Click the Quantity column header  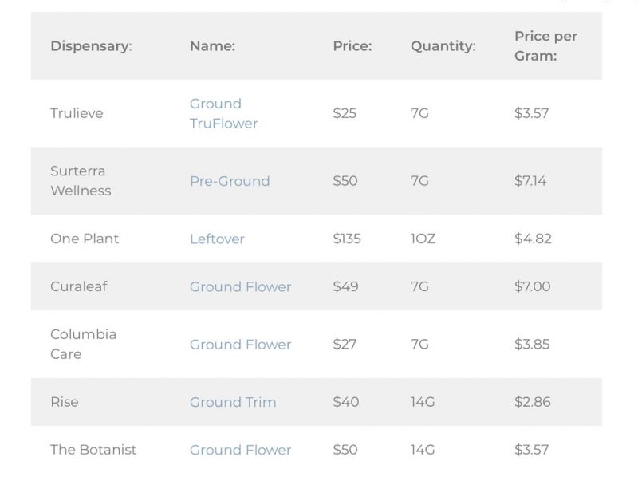443,46
